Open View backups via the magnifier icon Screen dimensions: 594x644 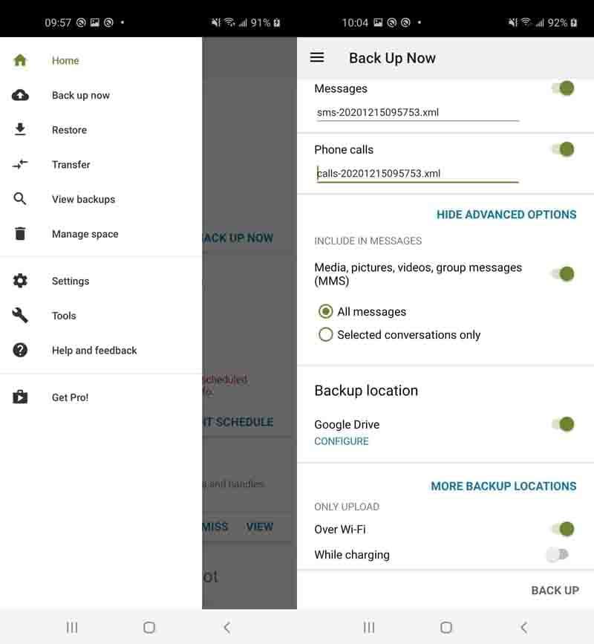20,199
